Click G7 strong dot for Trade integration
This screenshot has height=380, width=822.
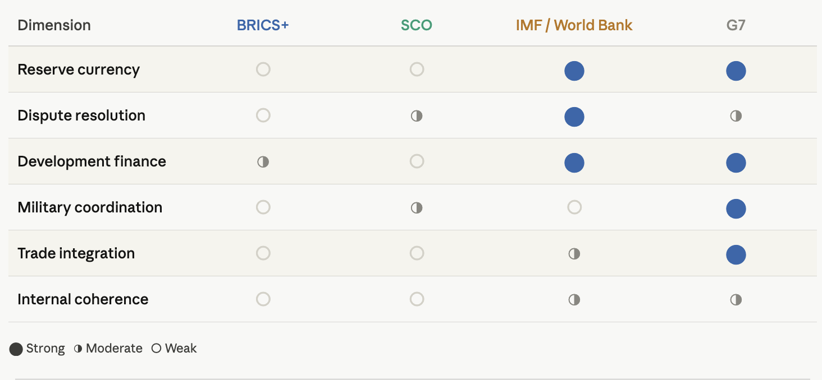click(736, 255)
